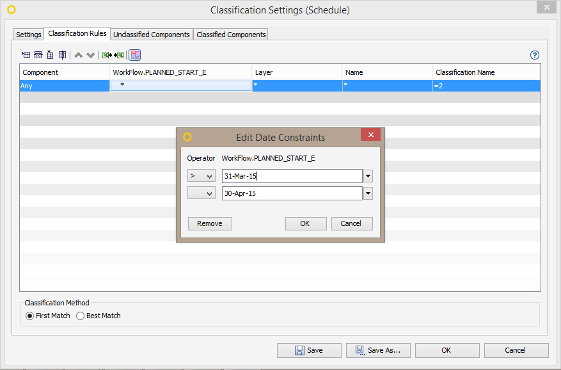Viewport: 561px width, 370px height.
Task: Import classification rules from Excel
Action: pyautogui.click(x=119, y=54)
